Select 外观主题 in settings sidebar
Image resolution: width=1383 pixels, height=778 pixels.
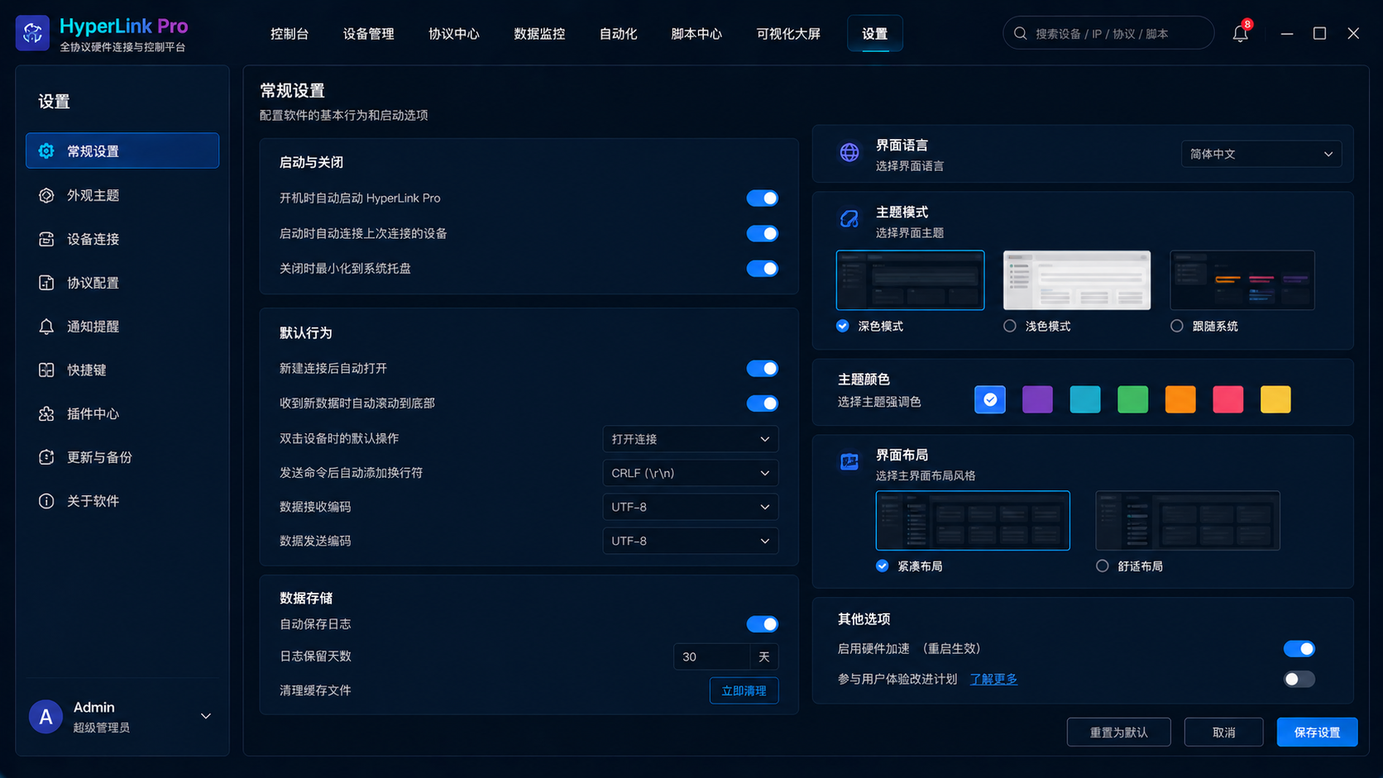(122, 195)
